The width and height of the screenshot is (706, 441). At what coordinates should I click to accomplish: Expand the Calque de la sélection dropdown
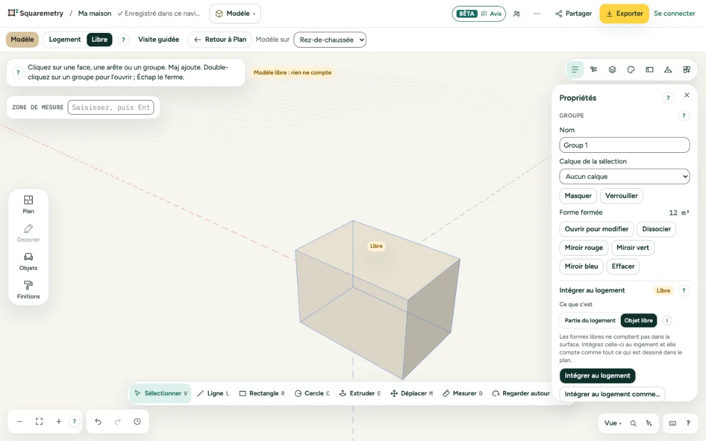(624, 176)
